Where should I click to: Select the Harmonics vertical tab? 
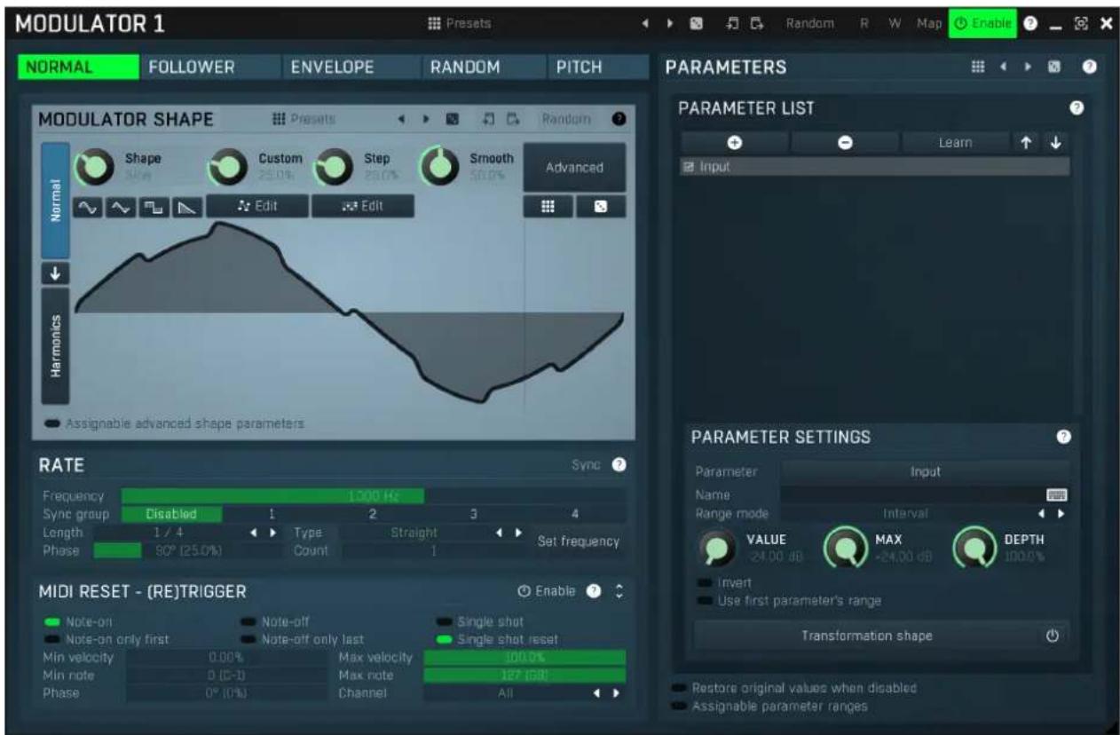[x=55, y=345]
